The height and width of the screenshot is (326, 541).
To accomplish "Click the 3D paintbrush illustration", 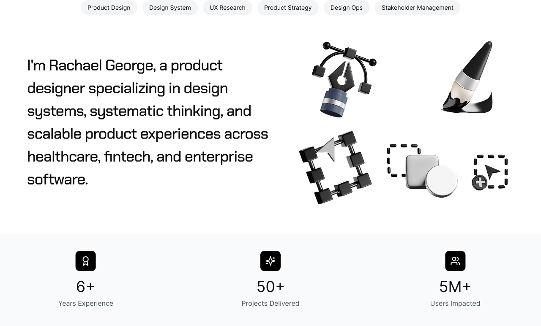I will 467,77.
